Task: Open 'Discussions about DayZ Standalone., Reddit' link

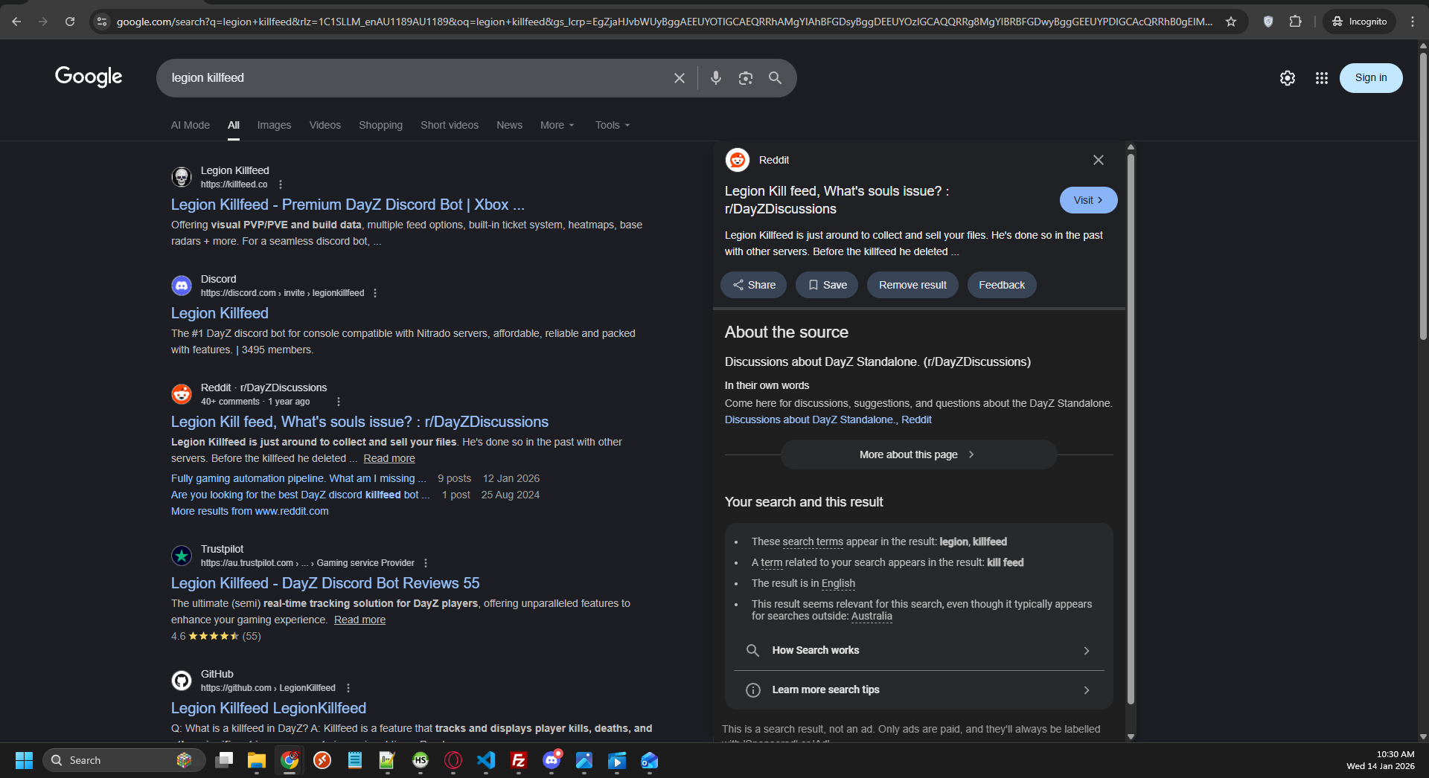Action: click(828, 419)
